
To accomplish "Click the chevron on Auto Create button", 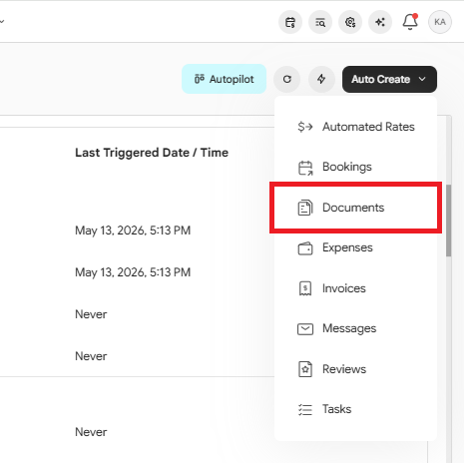I will coord(422,79).
